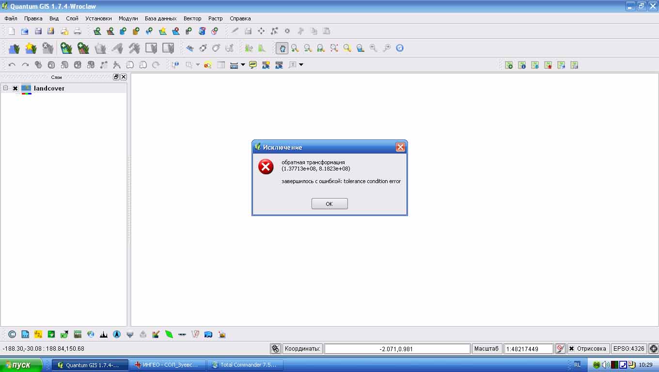Select the Measure ruler tool

(234, 65)
